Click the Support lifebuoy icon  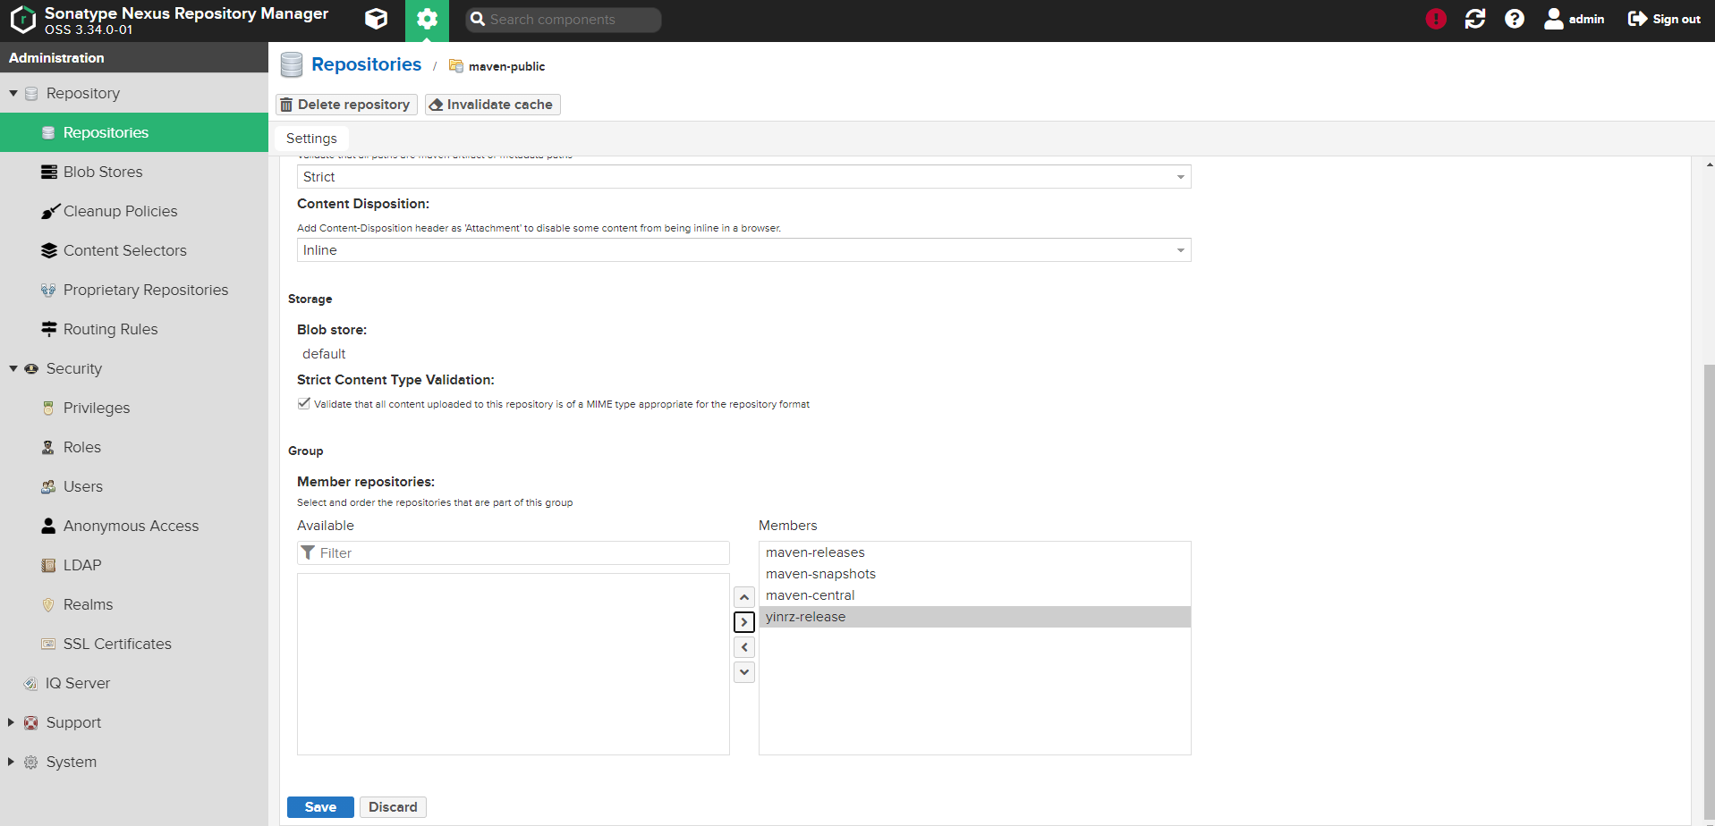pos(30,722)
